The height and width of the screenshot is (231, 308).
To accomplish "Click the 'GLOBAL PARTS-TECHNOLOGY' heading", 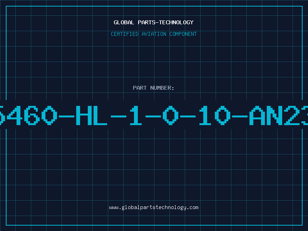I will pos(154,22).
